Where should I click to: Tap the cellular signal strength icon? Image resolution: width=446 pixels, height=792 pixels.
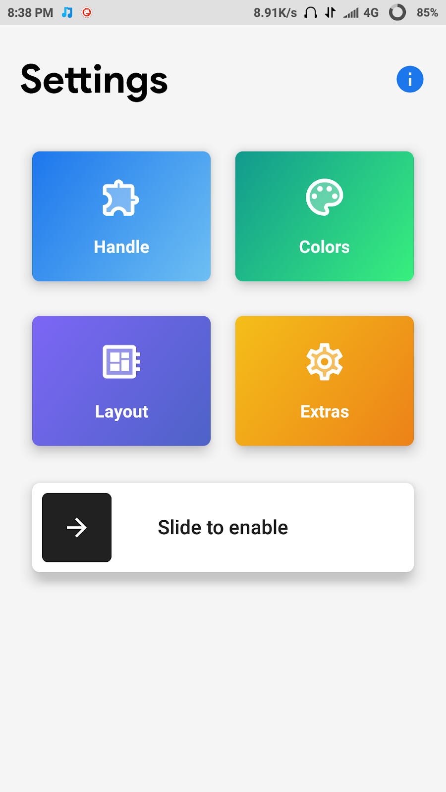click(x=351, y=12)
